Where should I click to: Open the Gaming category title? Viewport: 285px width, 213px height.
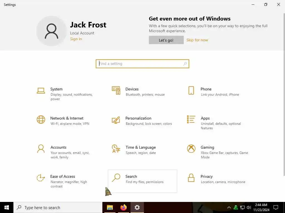click(x=207, y=148)
